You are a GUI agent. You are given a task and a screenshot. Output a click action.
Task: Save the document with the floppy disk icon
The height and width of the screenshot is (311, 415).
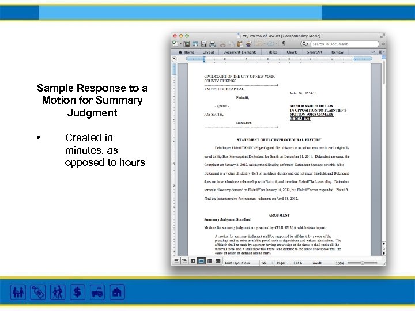coord(203,44)
